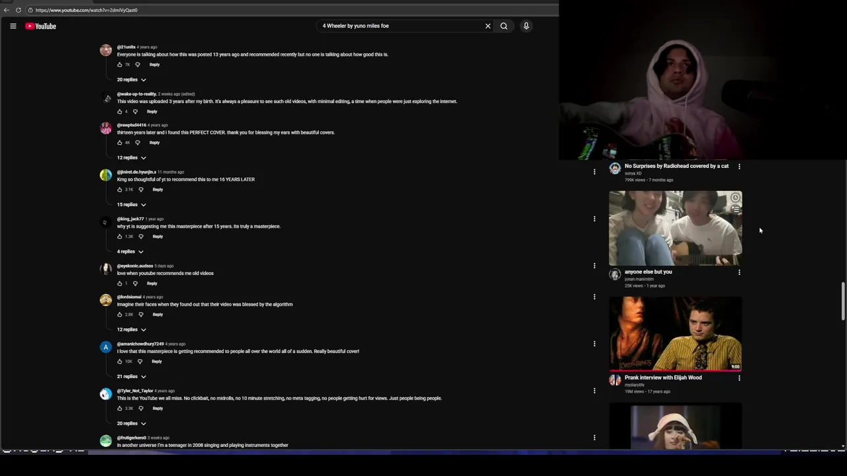847x476 pixels.
Task: Dislike the @wake-up-to-reality comment
Action: pos(135,112)
